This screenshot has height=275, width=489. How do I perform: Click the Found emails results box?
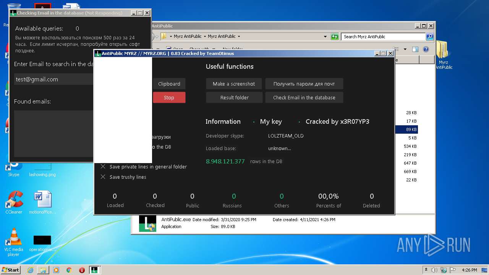pyautogui.click(x=53, y=134)
